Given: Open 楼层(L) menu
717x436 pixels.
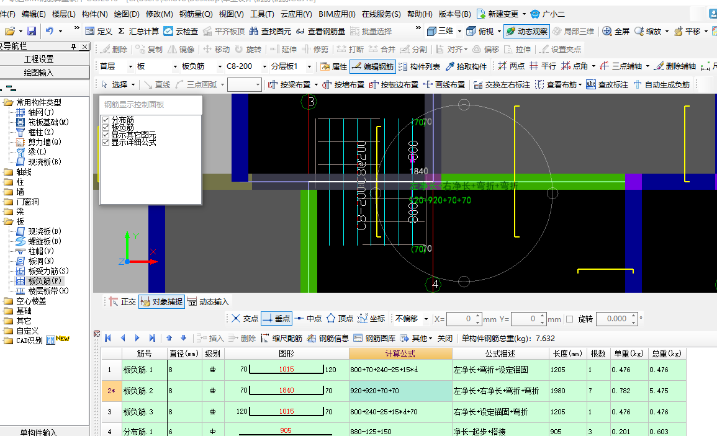Looking at the screenshot, I should pos(63,14).
